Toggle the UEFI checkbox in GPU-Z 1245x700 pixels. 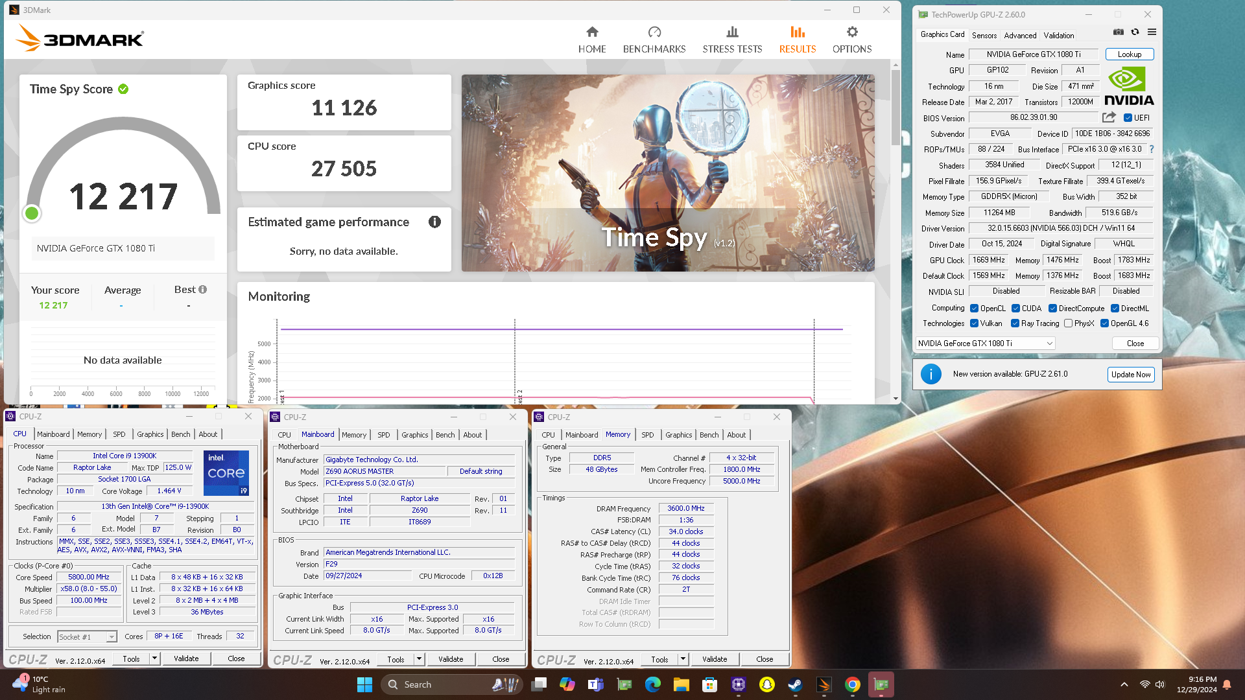coord(1128,118)
